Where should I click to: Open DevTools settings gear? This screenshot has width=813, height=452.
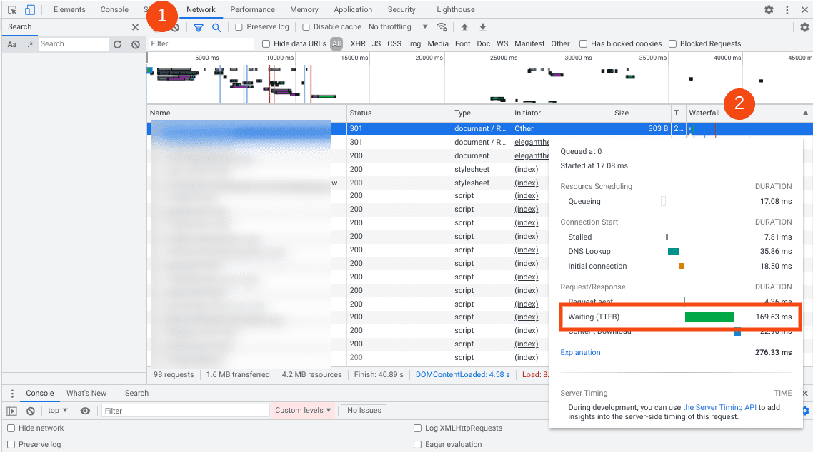tap(769, 9)
